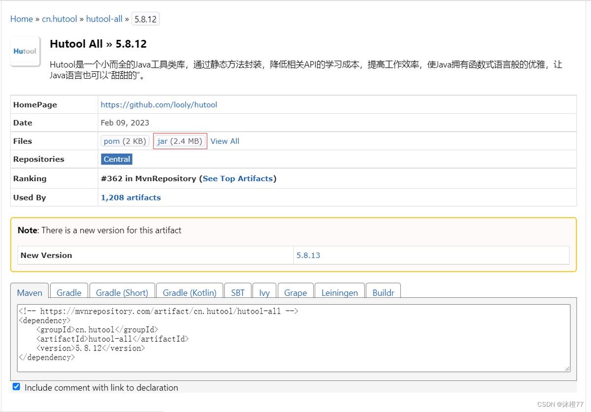The height and width of the screenshot is (412, 591).
Task: Show the Leiningen dependency tab
Action: pos(339,292)
